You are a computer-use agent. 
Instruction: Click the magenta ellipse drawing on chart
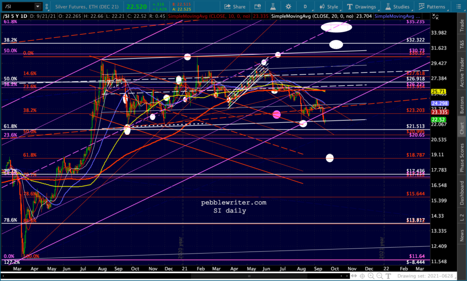tap(276, 114)
